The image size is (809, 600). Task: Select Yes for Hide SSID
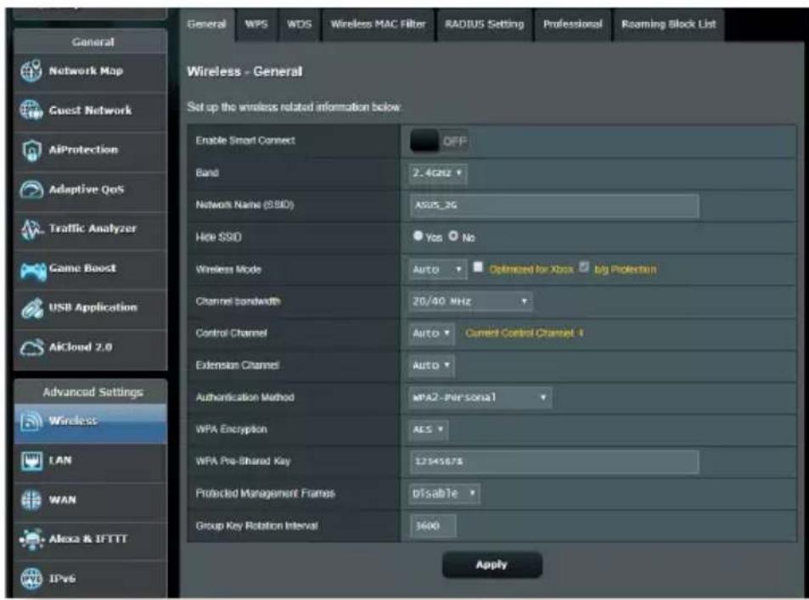click(418, 236)
